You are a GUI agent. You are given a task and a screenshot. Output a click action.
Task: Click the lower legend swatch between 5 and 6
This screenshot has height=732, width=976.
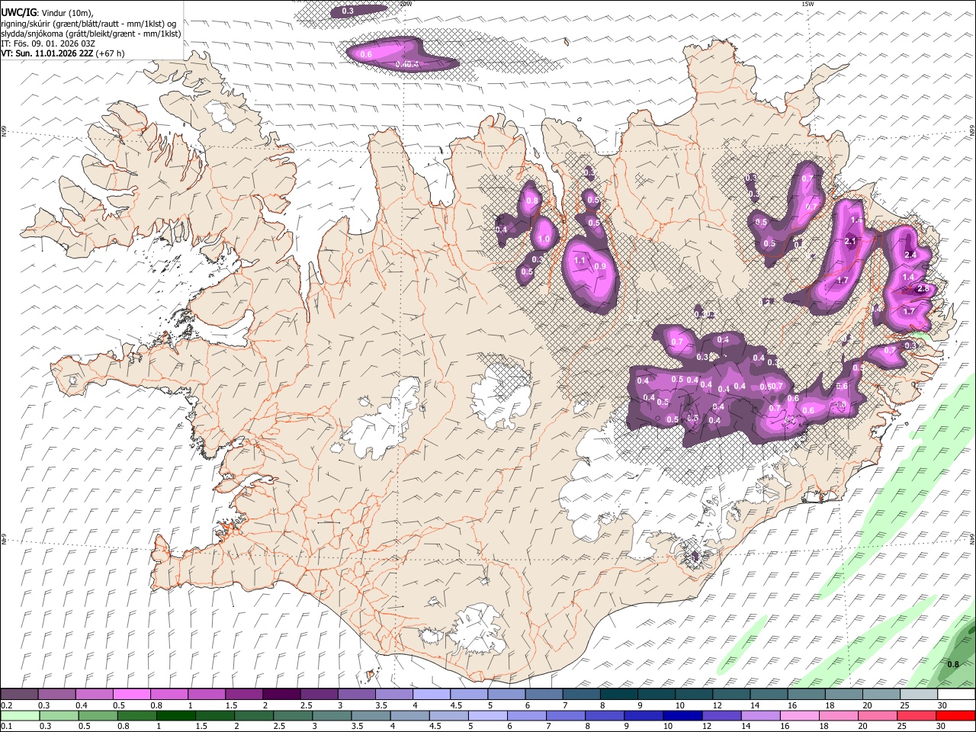[486, 715]
